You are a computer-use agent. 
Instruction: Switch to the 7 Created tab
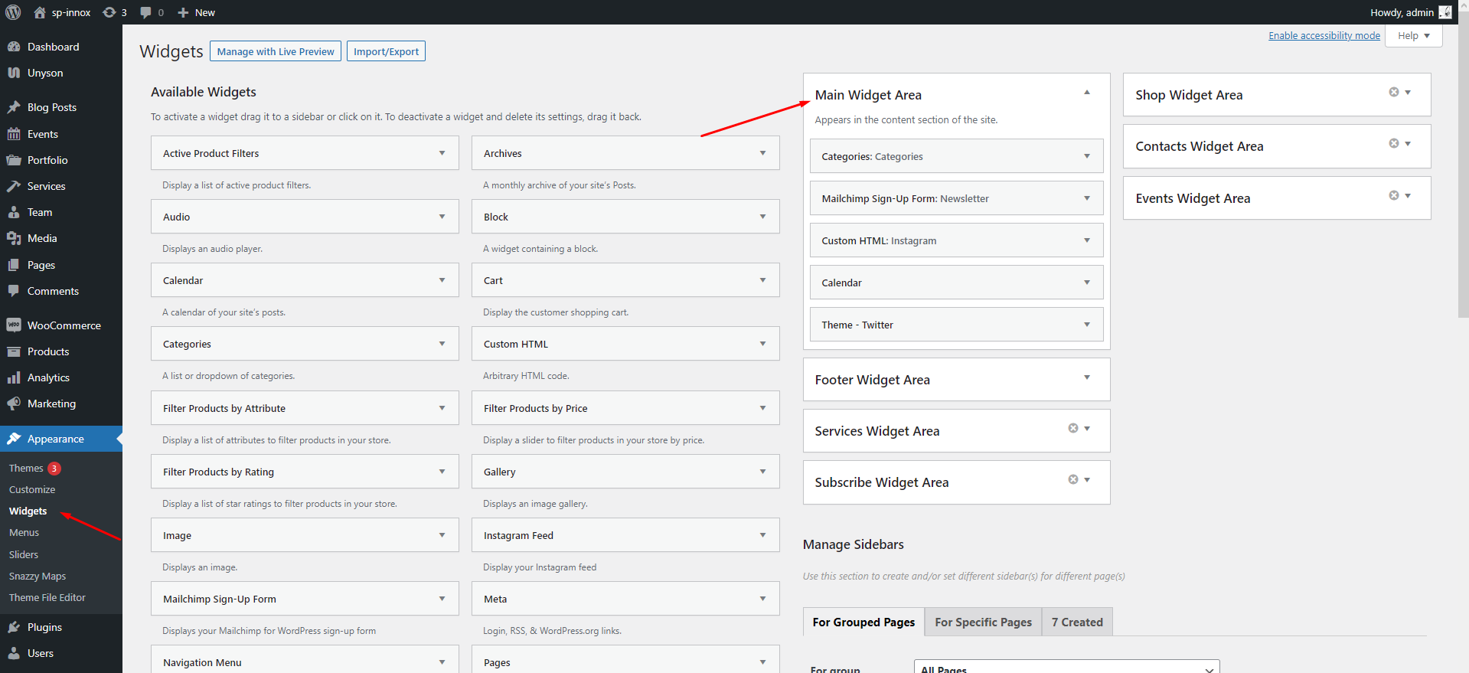1077,622
